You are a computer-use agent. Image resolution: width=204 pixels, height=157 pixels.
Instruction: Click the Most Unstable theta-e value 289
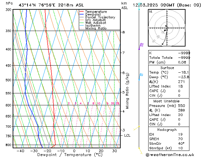tap(182, 110)
